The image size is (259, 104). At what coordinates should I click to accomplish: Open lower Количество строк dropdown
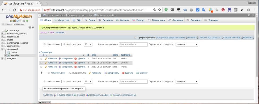pos(88,82)
